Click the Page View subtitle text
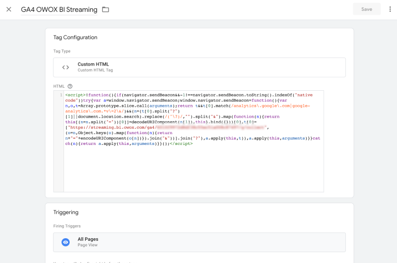 [88, 245]
